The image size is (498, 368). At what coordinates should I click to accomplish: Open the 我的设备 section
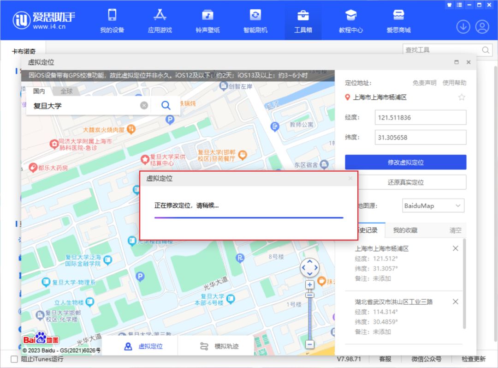click(112, 21)
